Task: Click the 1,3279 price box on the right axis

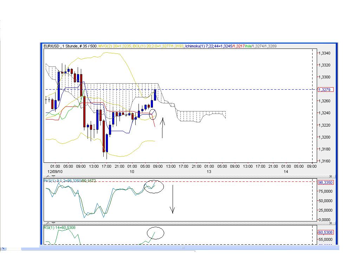Action: (x=325, y=90)
